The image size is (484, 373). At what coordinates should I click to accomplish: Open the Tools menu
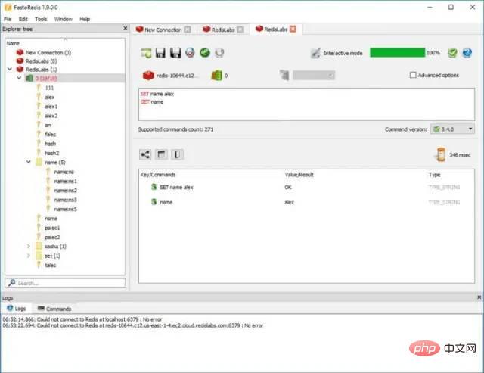(x=41, y=18)
